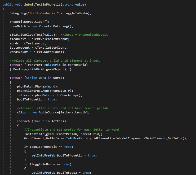Screen dimensions: 196x175
Task: Click the //input = phonemizedResult comment
Action: coord(84,35)
